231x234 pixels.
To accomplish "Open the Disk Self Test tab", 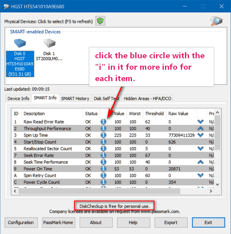I will click(x=107, y=99).
